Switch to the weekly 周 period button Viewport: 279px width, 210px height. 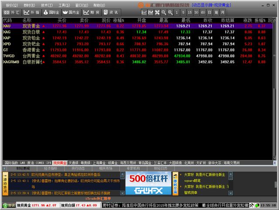click(x=216, y=13)
